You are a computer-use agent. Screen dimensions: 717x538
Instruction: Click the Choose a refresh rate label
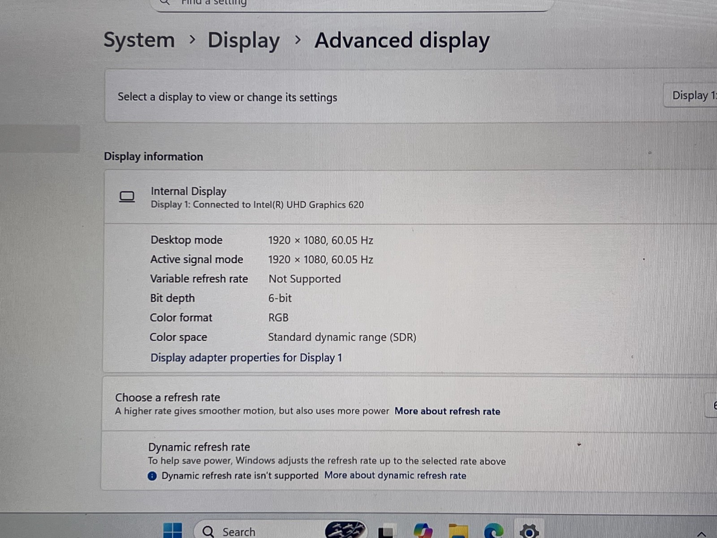tap(168, 398)
